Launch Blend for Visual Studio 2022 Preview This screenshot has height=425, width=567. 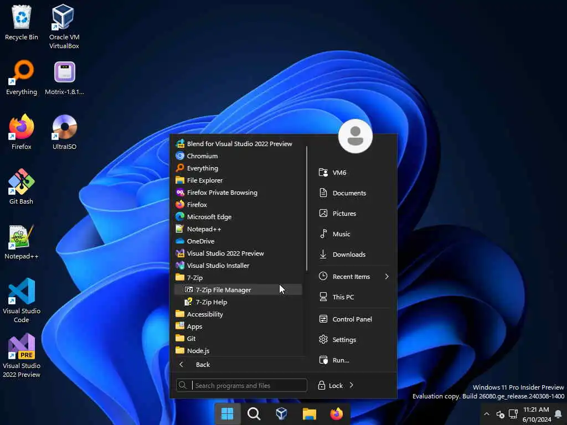[x=238, y=144]
